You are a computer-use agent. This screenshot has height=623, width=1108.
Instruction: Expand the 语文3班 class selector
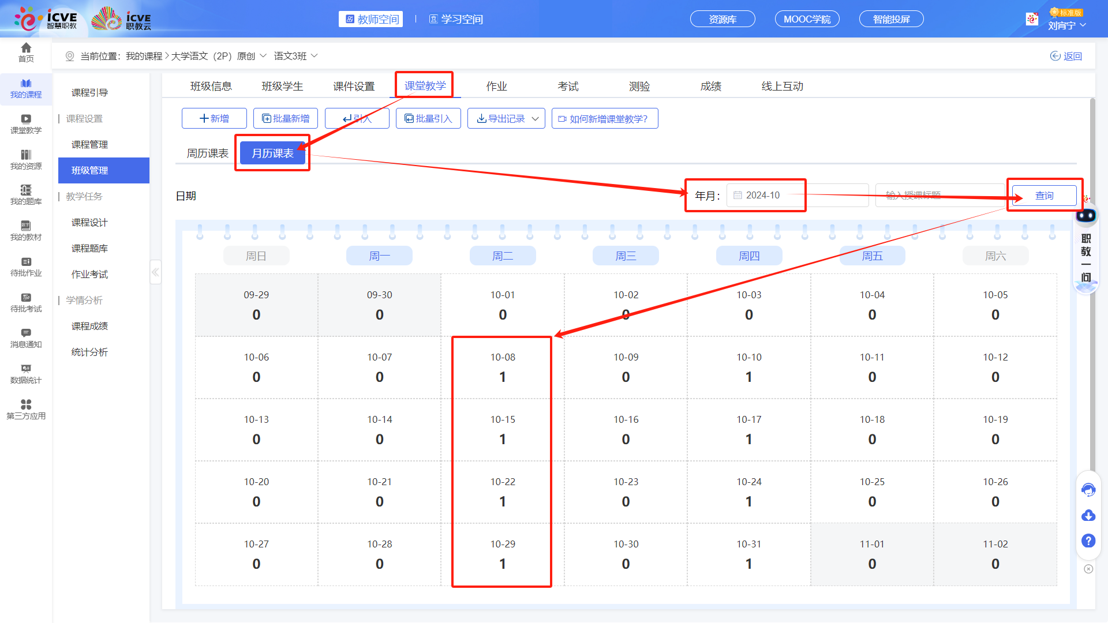point(313,55)
